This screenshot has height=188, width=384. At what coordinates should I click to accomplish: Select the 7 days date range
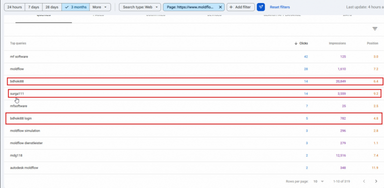point(33,7)
